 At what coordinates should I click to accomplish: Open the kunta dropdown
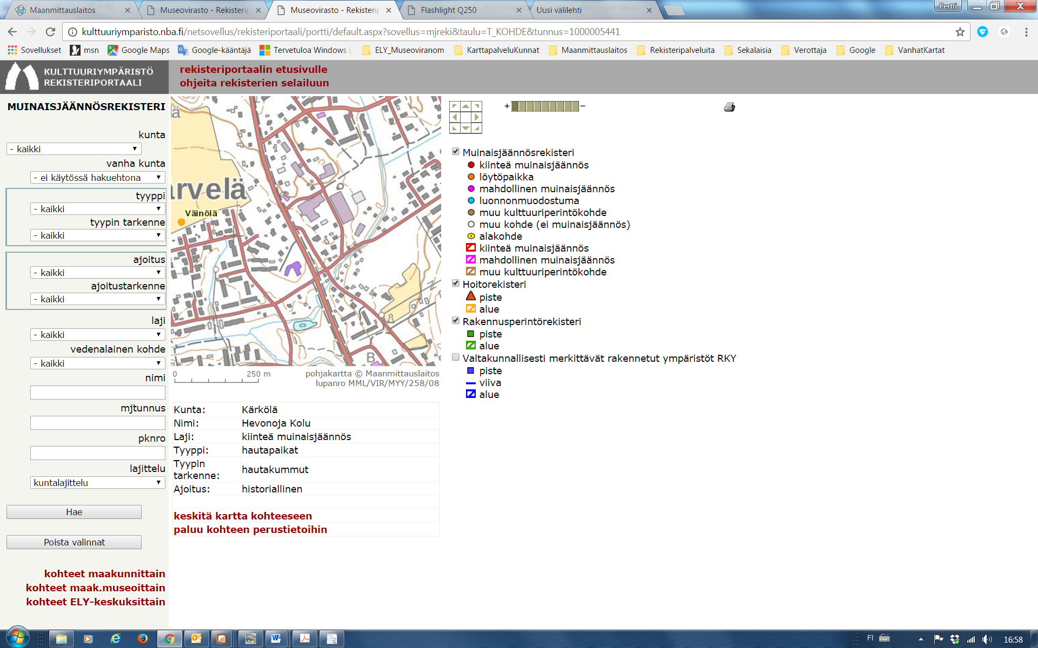coord(74,149)
